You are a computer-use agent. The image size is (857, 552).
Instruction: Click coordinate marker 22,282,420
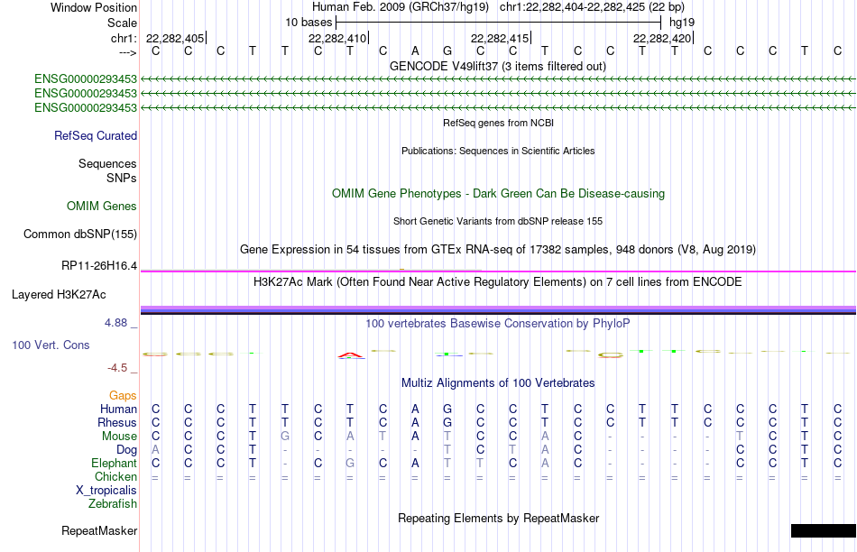(x=662, y=38)
